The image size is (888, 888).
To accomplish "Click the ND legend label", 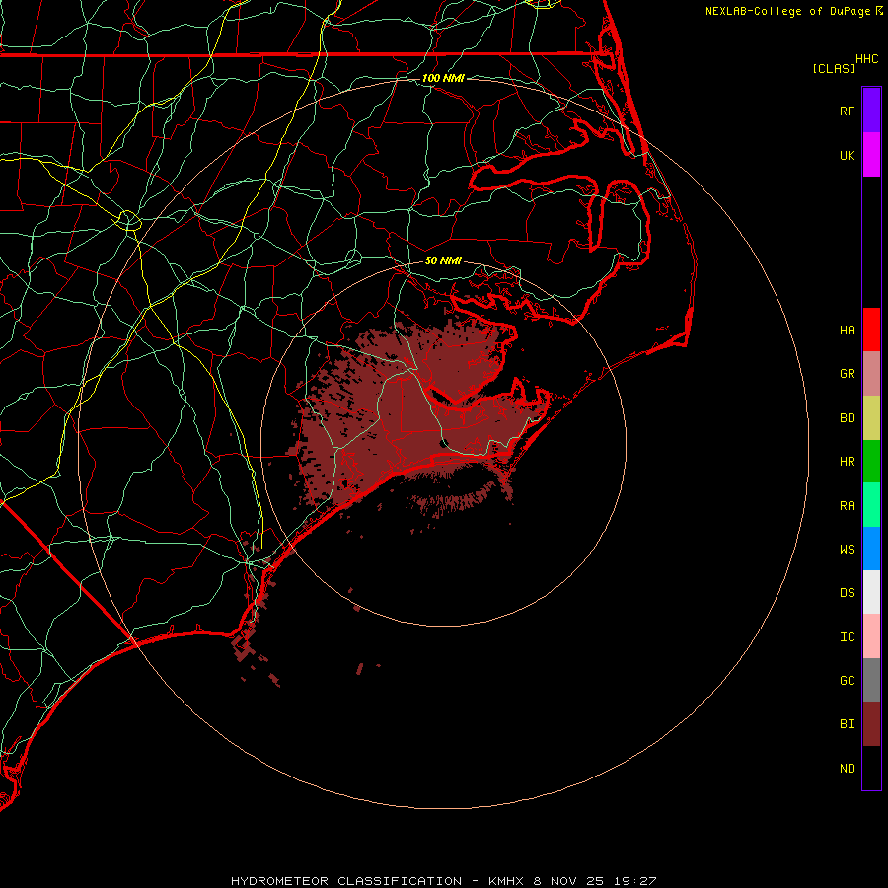I will click(848, 769).
